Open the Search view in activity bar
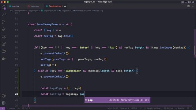 [4, 14]
